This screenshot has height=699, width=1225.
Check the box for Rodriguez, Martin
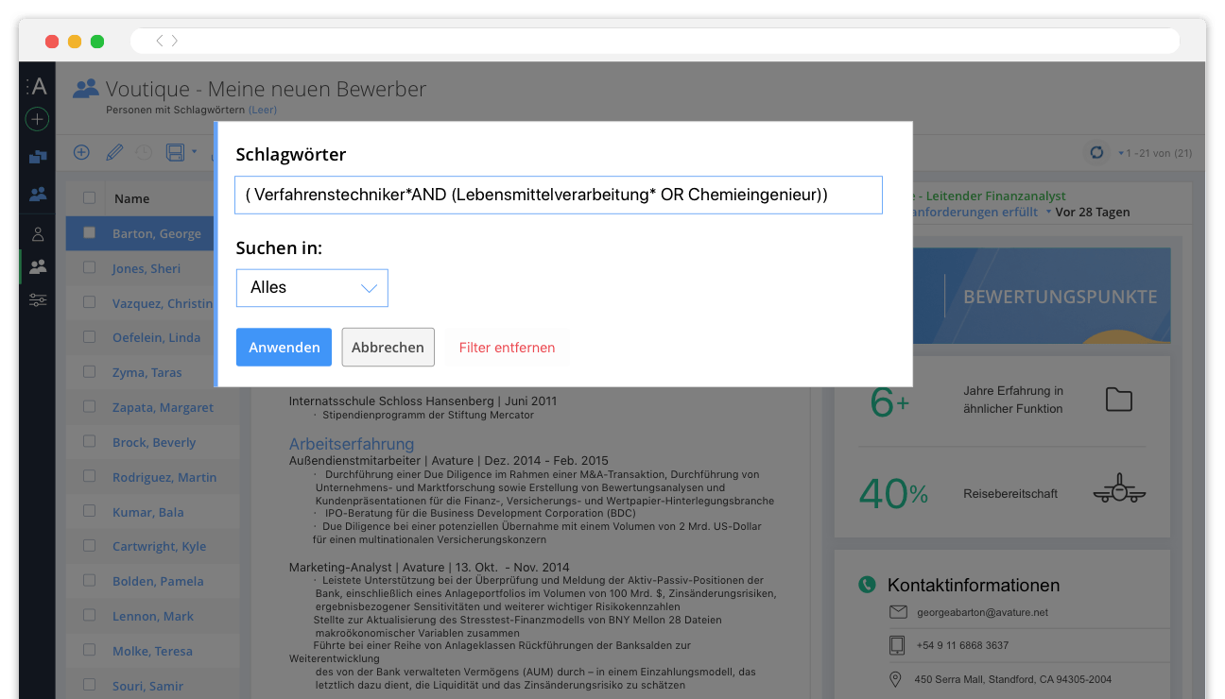(x=89, y=476)
